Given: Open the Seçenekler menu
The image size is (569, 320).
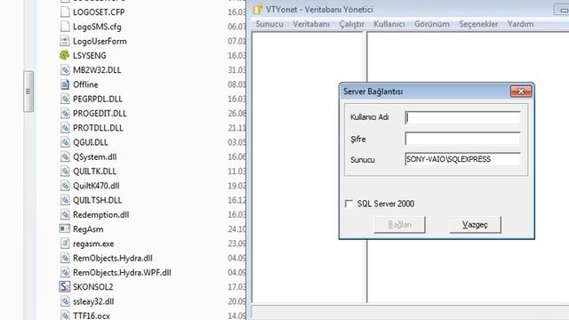Looking at the screenshot, I should pos(478,24).
